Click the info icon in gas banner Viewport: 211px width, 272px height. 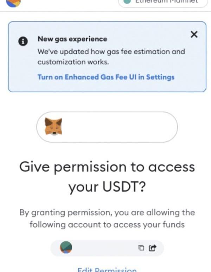pos(23,42)
